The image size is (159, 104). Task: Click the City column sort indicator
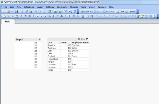click(59, 43)
